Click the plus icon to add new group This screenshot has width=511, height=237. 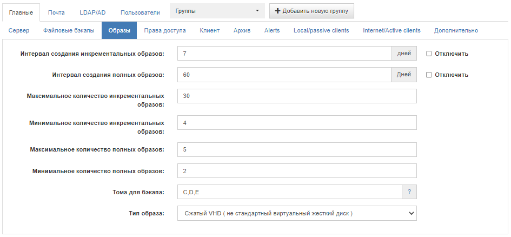[x=277, y=11]
